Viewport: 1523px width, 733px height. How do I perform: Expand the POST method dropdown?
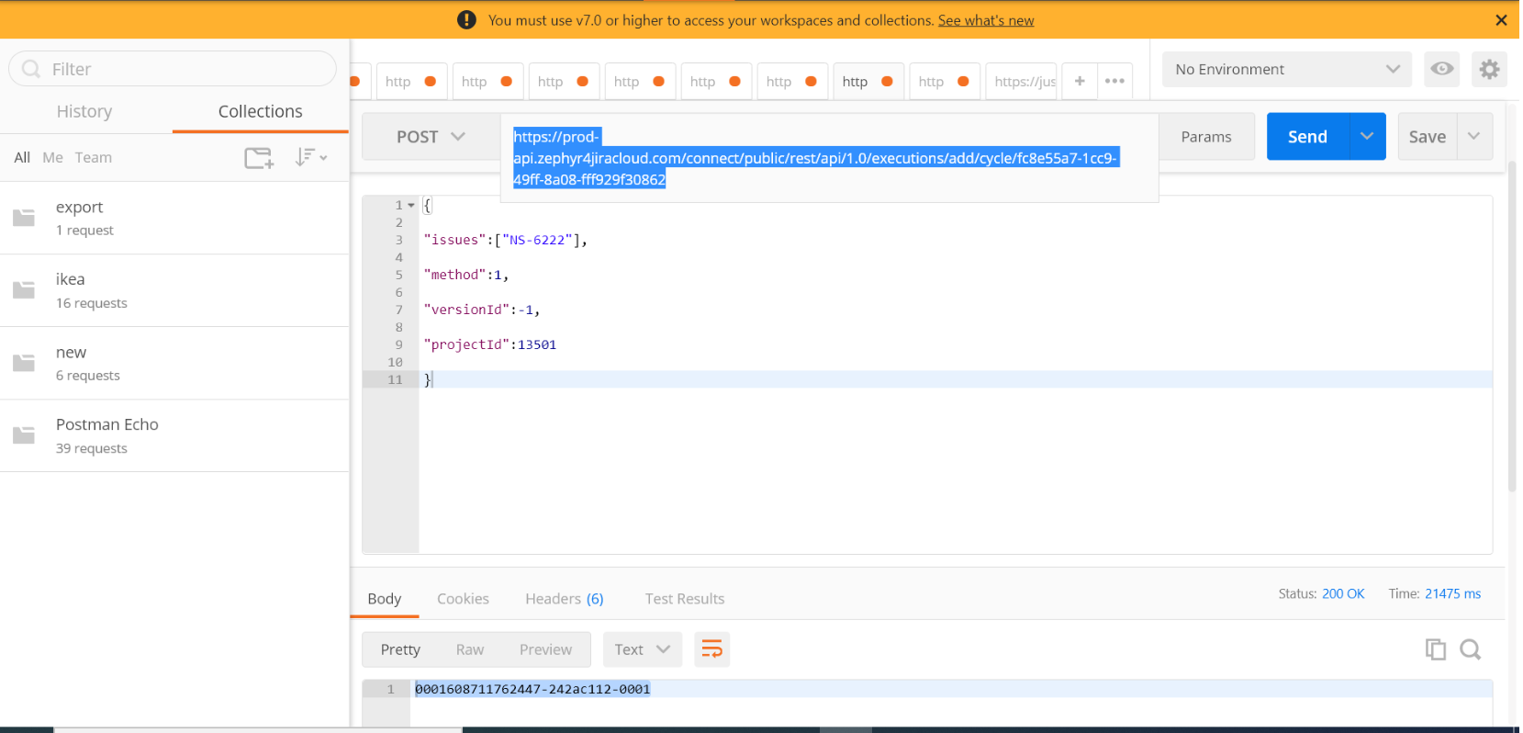[x=431, y=137]
